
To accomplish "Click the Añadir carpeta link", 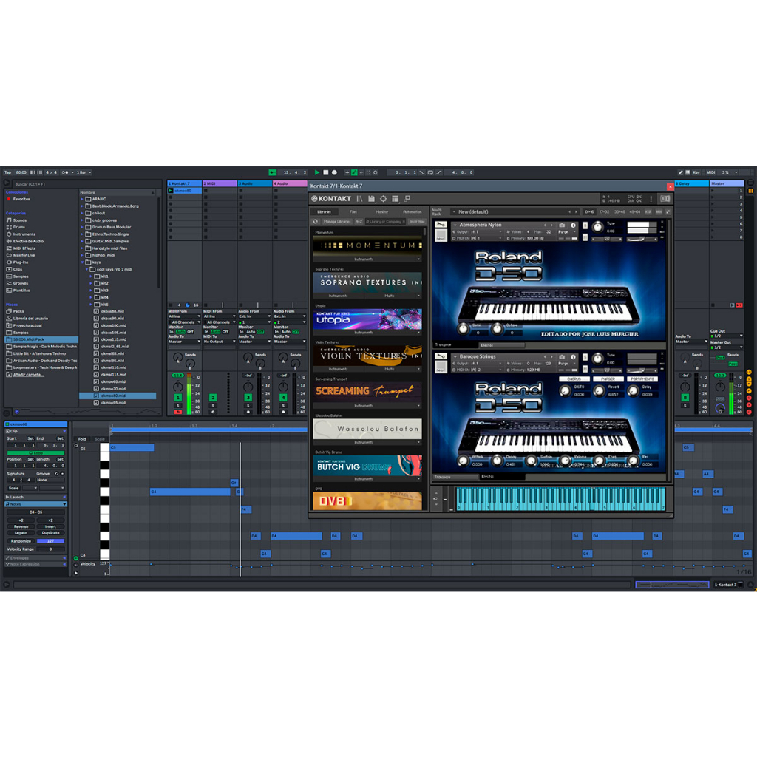I will point(29,375).
